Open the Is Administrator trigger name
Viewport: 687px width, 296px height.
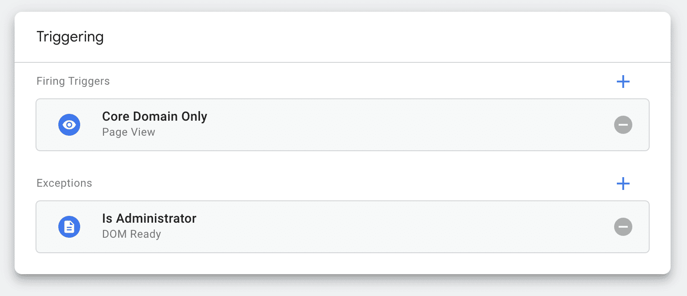tap(149, 219)
